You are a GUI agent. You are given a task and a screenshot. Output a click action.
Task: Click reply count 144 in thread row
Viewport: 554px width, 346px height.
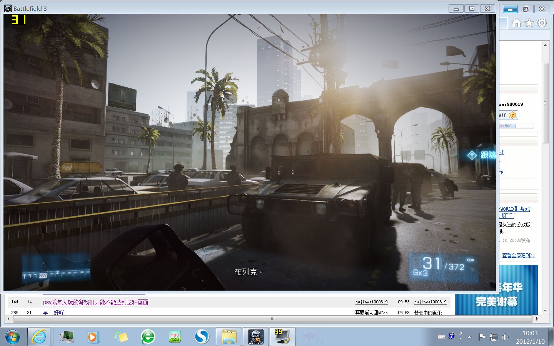[x=15, y=302]
